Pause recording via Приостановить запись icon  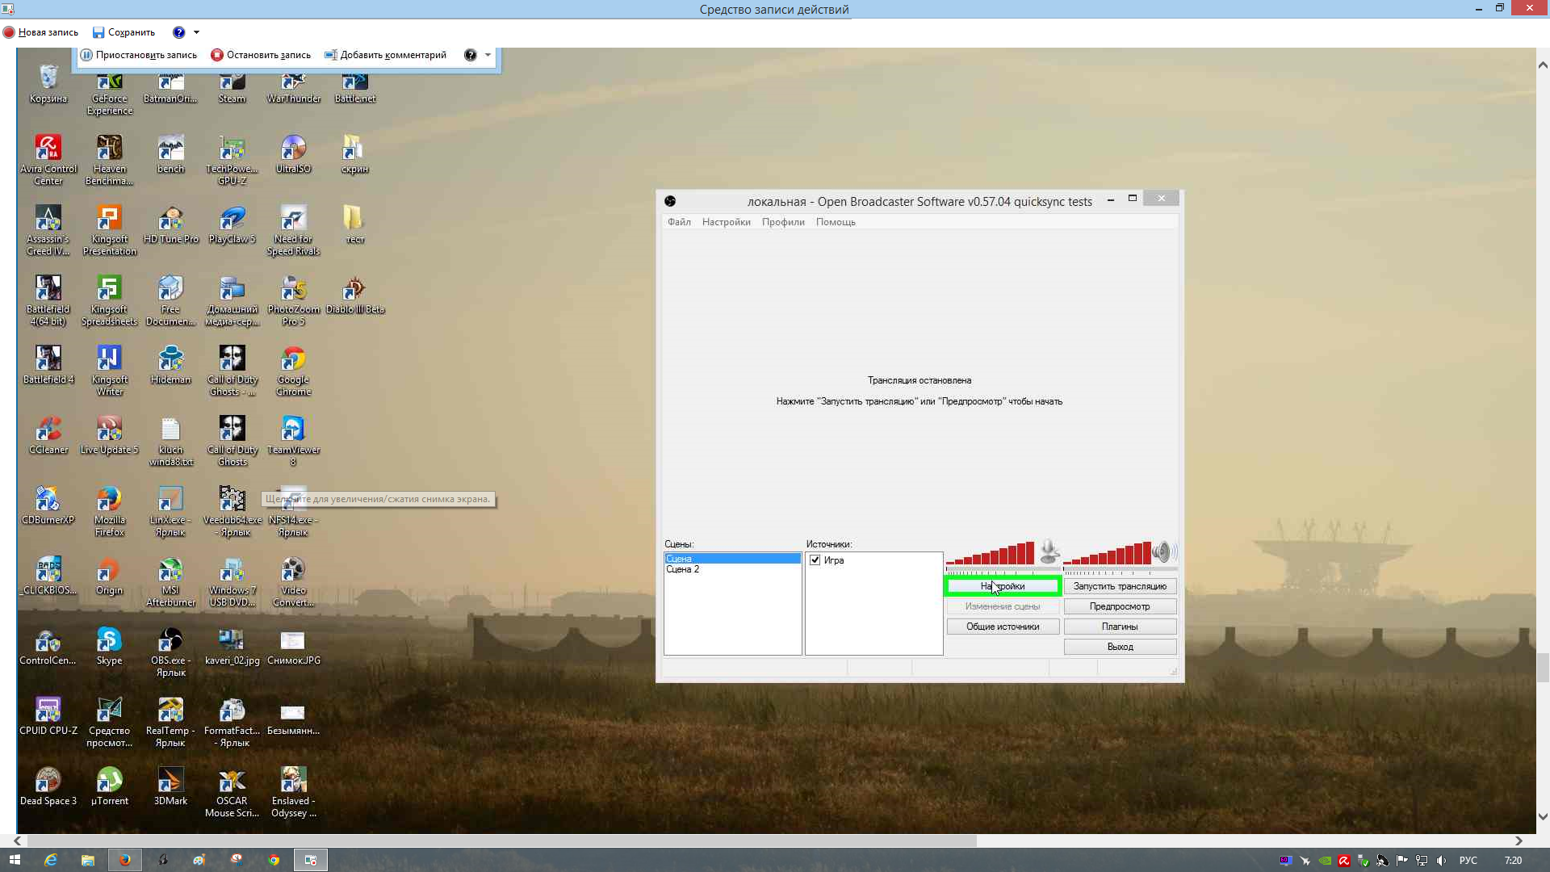[86, 55]
